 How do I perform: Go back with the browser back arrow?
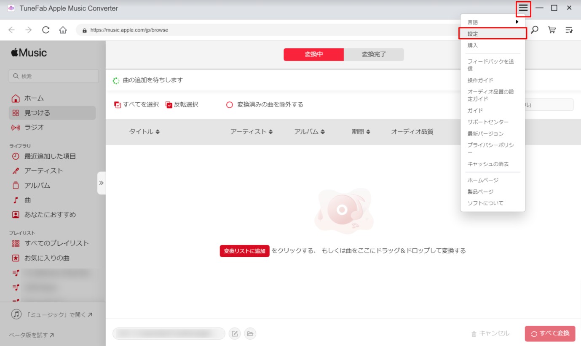[x=12, y=30]
